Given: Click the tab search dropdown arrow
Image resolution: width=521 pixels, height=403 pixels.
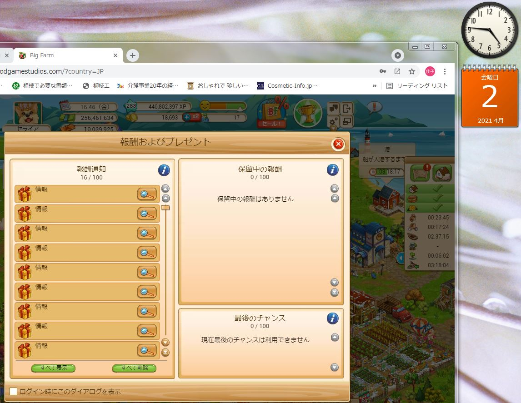Looking at the screenshot, I should [x=397, y=55].
